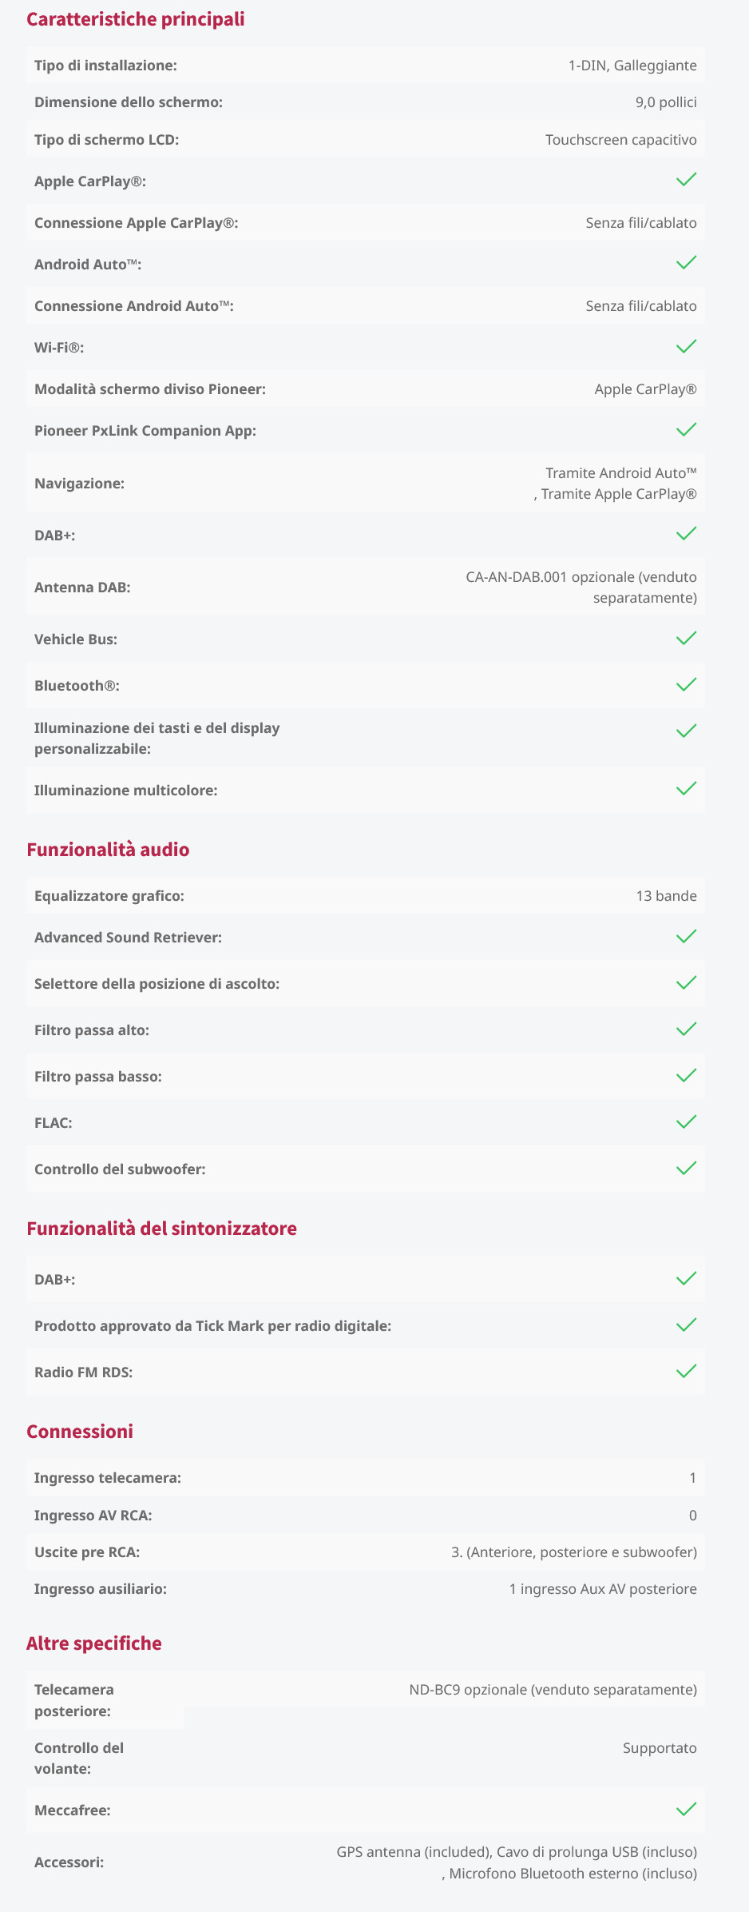The width and height of the screenshot is (749, 1912).
Task: Click the Caratteristiche principali section heading
Action: (x=136, y=19)
